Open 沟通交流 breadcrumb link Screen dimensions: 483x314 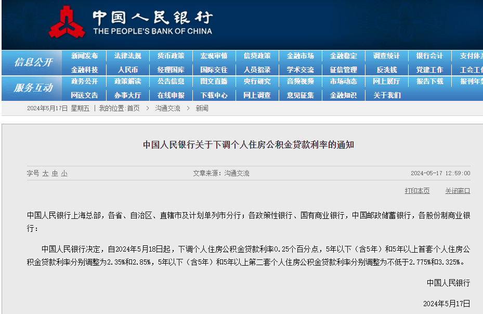[x=167, y=109]
